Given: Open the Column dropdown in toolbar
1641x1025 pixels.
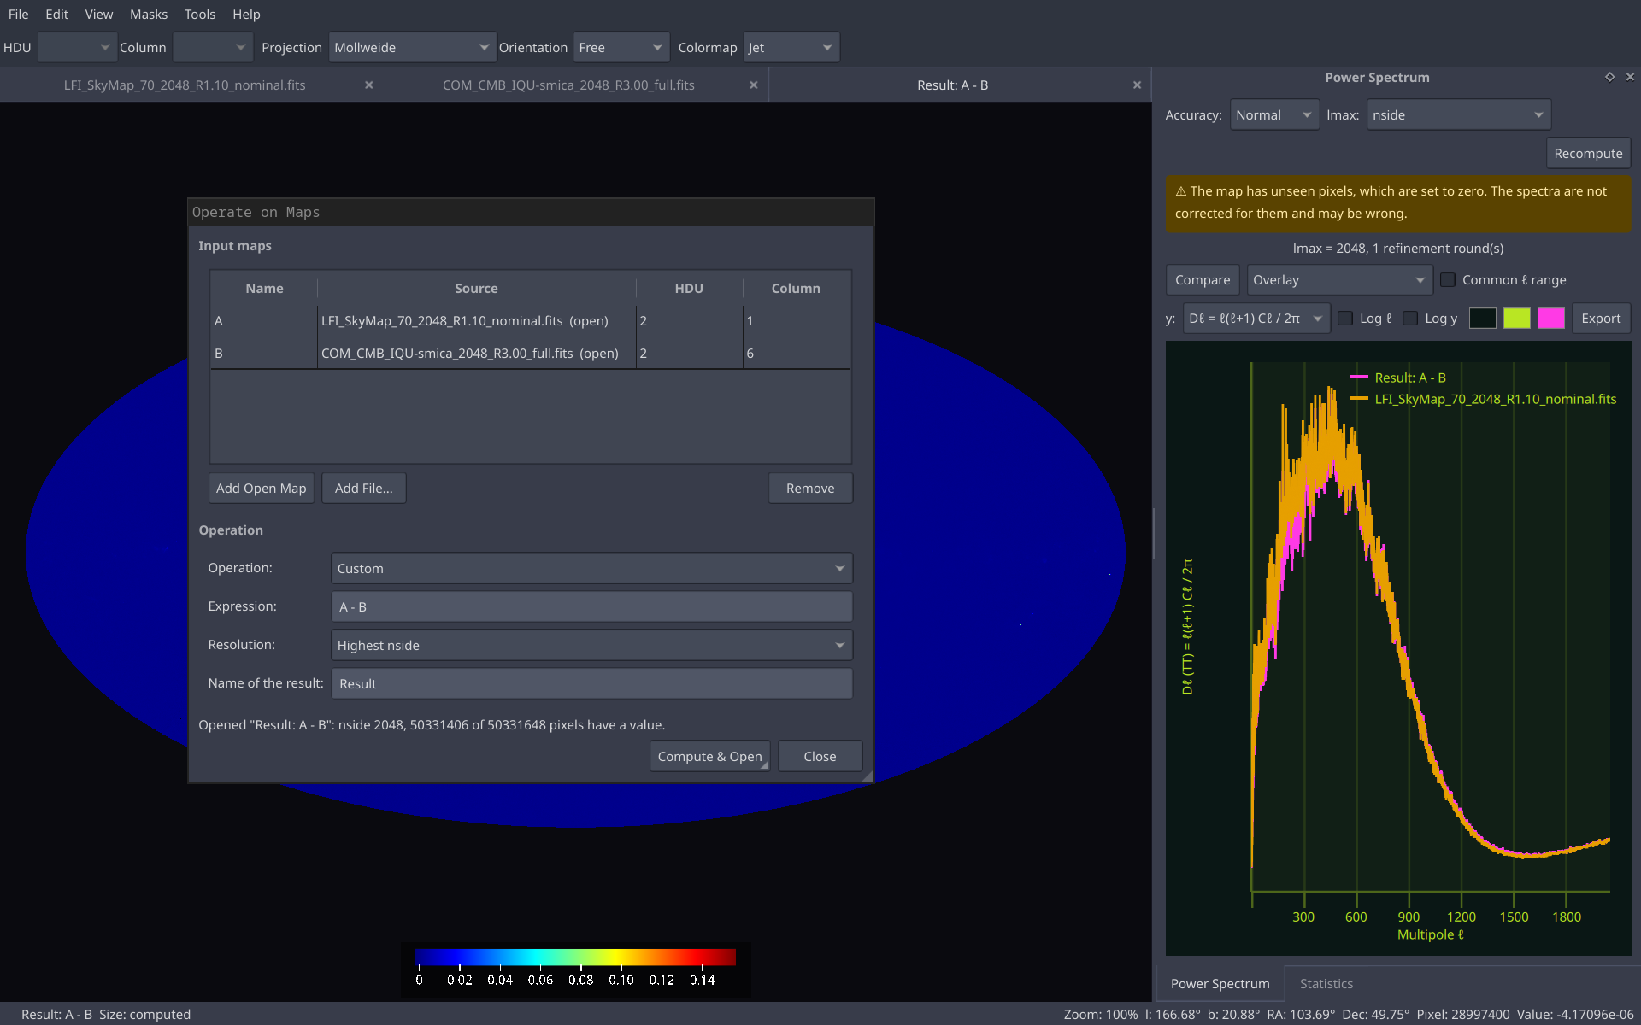Looking at the screenshot, I should click(x=212, y=48).
